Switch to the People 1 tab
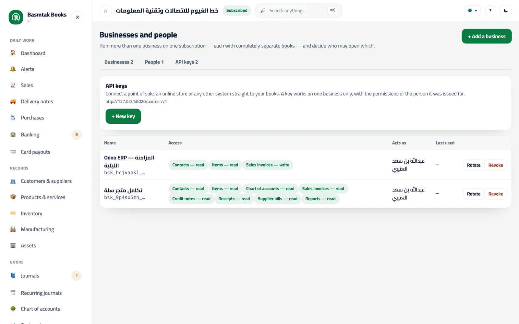The height and width of the screenshot is (324, 519). click(x=154, y=62)
